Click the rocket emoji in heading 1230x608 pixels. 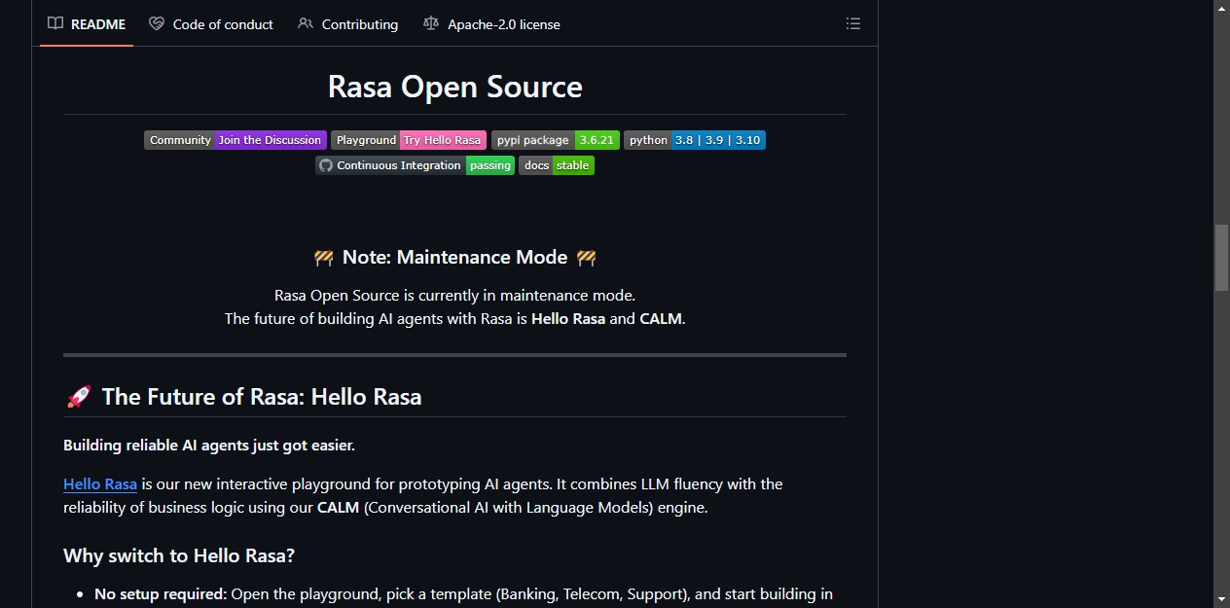(x=79, y=396)
